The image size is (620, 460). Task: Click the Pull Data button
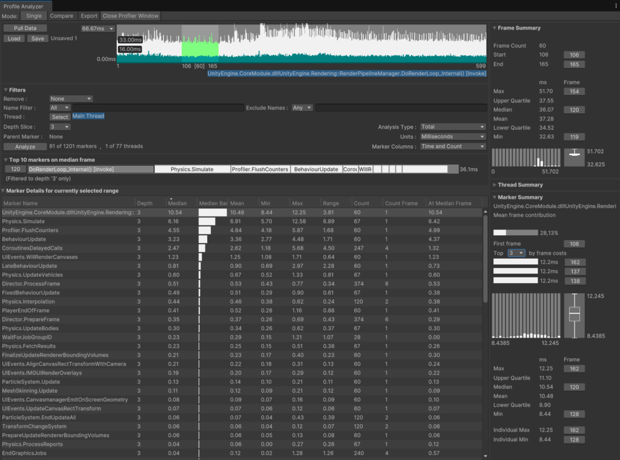pos(25,28)
